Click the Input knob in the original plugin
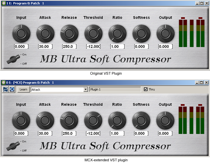This screenshot has height=164, width=210. point(21,34)
